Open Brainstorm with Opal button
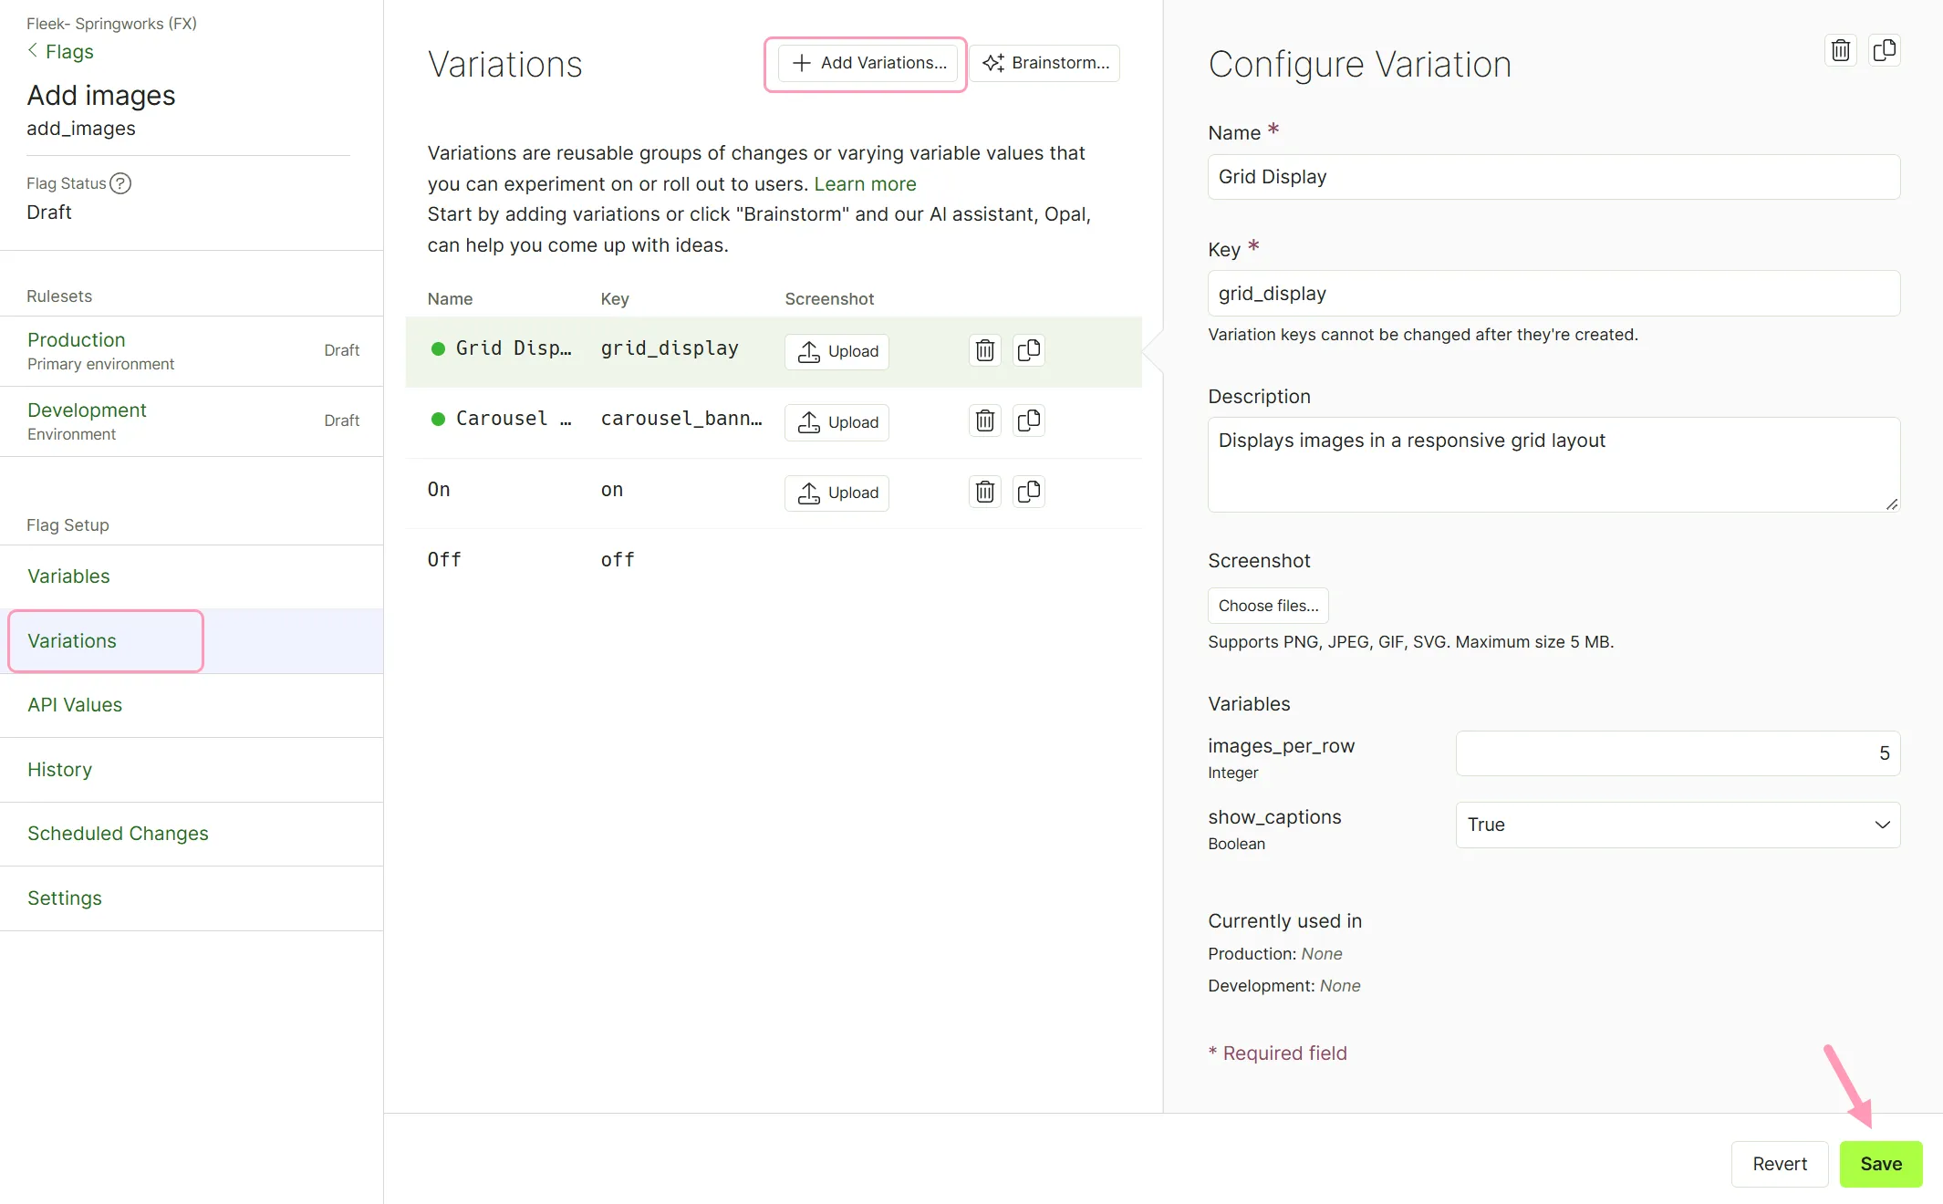1943x1204 pixels. [x=1045, y=63]
